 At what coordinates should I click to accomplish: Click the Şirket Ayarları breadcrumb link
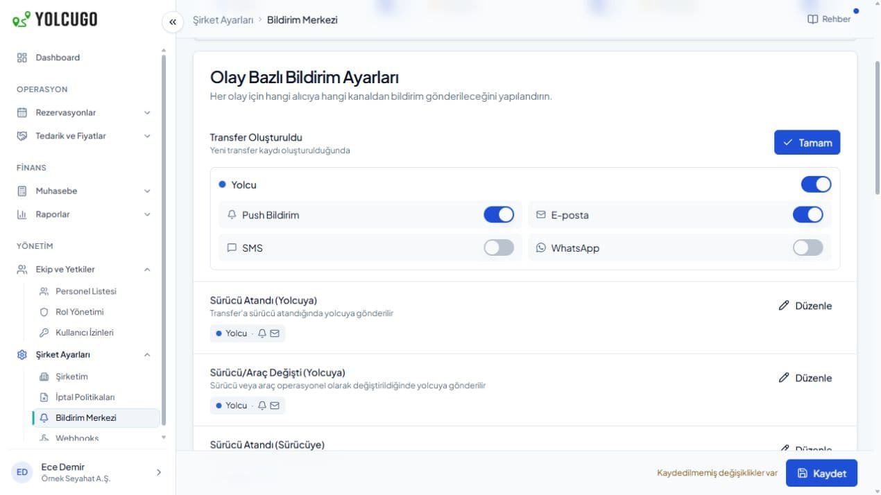[223, 20]
